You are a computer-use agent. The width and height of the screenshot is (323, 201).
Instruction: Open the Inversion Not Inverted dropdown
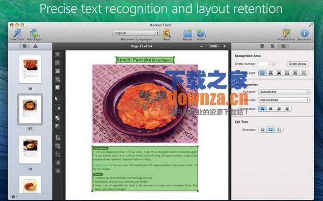(284, 100)
